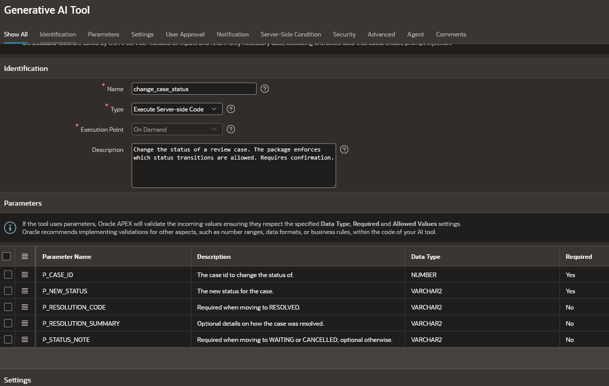The image size is (609, 386).
Task: Select the P_STATUS_NOTE row checkbox
Action: pyautogui.click(x=8, y=339)
